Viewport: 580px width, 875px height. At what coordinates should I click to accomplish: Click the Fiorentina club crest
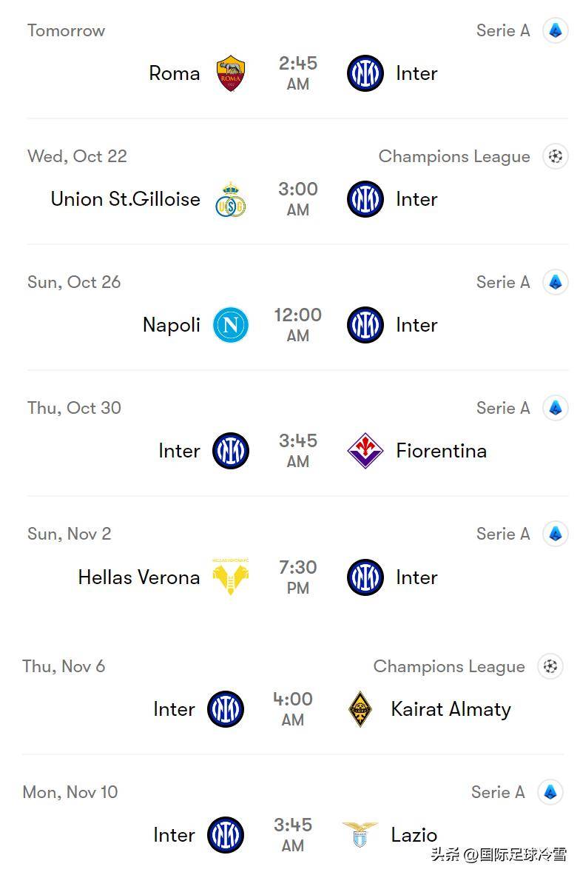coord(365,451)
